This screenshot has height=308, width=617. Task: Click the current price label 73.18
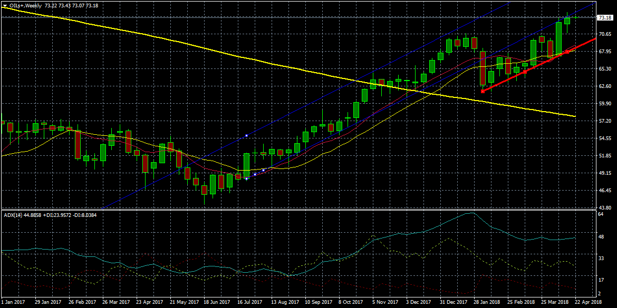pos(604,17)
